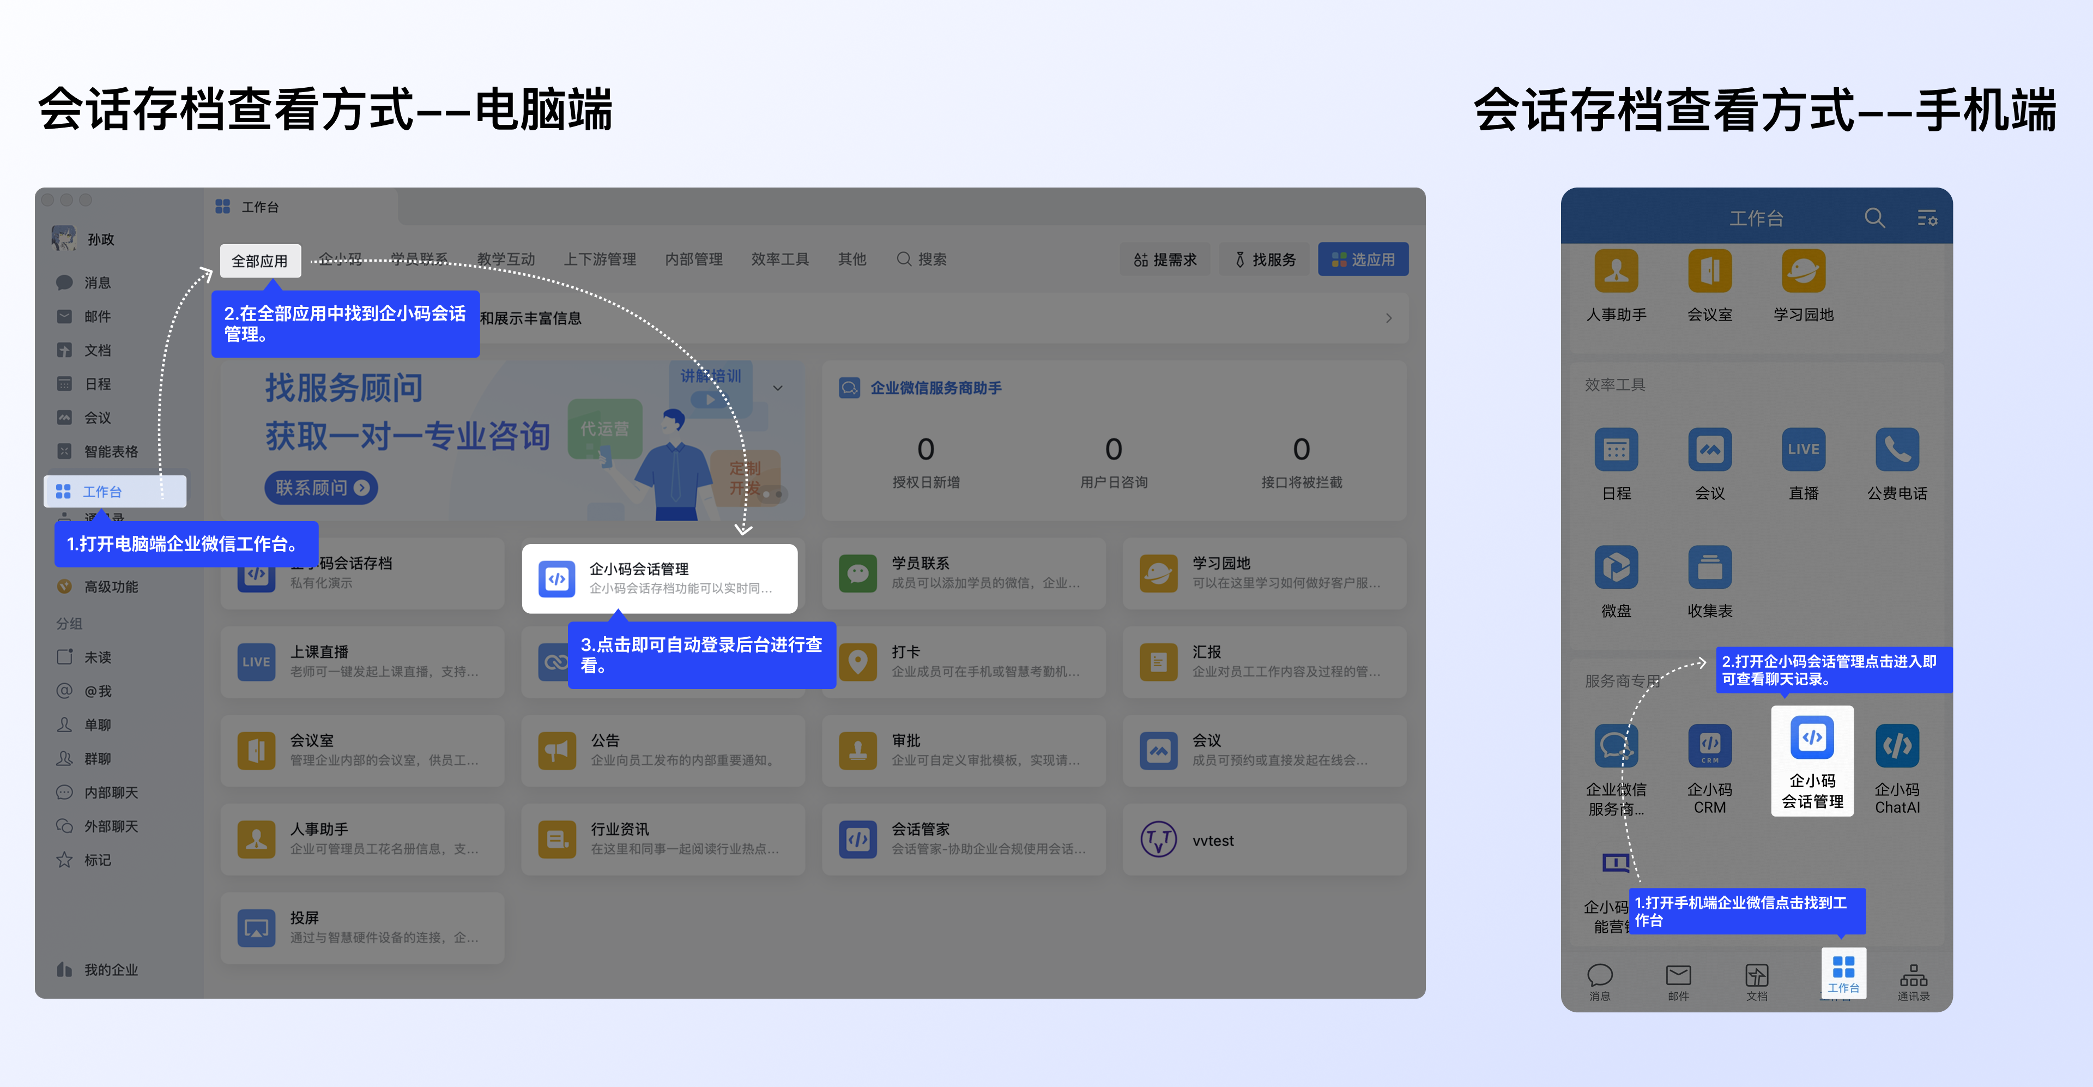Click the 提需求 button
The width and height of the screenshot is (2093, 1087).
point(1164,259)
